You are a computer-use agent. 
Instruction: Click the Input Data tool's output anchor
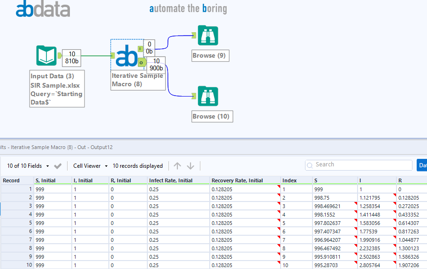[x=60, y=56]
